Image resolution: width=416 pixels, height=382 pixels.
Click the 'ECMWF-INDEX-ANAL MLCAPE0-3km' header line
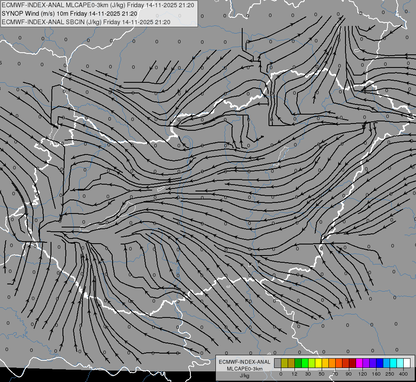98,5
